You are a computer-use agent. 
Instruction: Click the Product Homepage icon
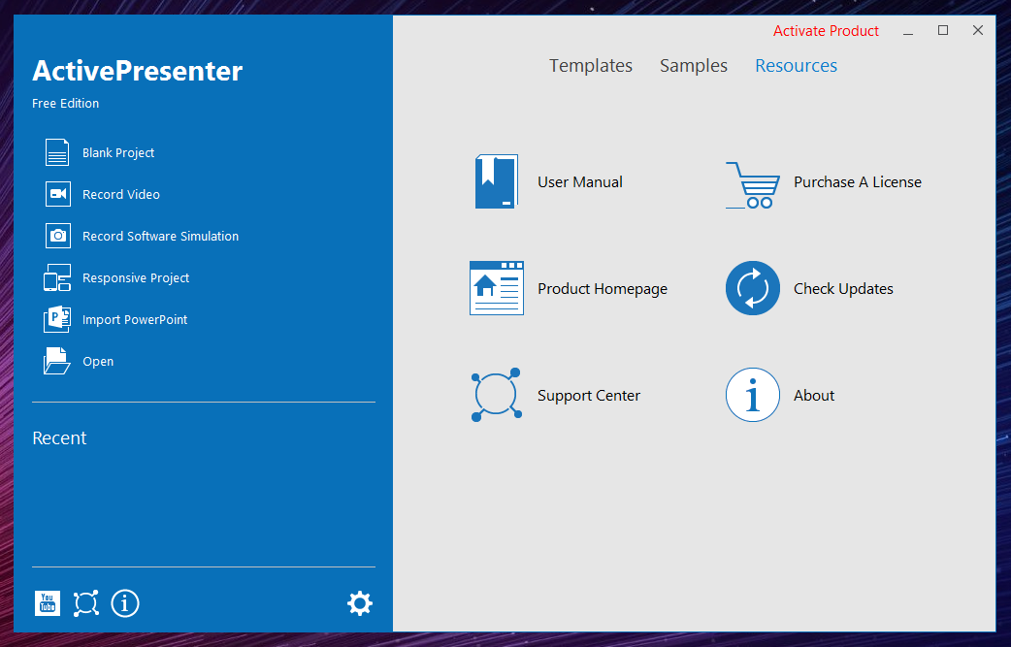pos(497,288)
